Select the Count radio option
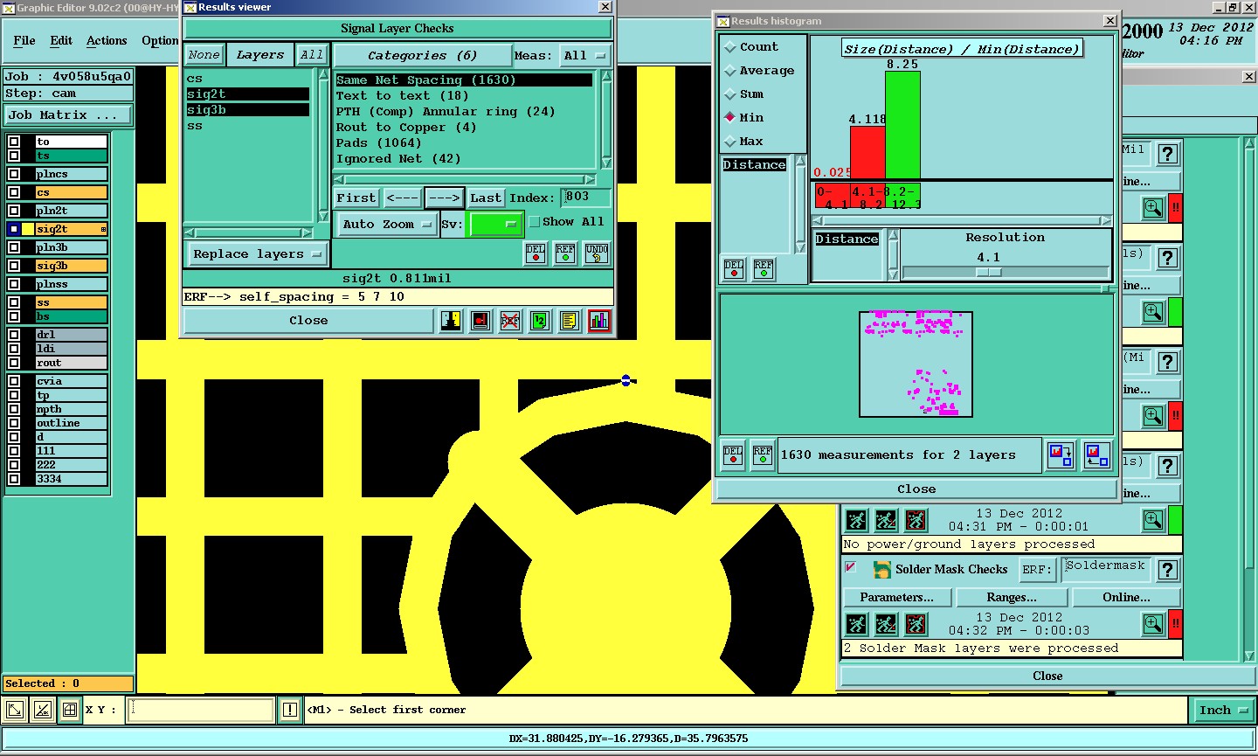Image resolution: width=1258 pixels, height=756 pixels. 730,47
